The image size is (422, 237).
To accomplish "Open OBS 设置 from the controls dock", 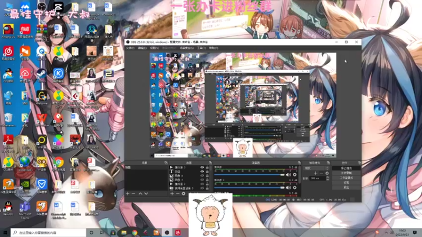I will coord(346,183).
